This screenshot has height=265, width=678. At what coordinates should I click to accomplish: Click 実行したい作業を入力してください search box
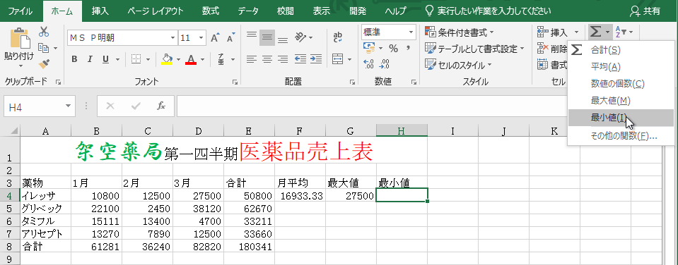[x=489, y=11]
